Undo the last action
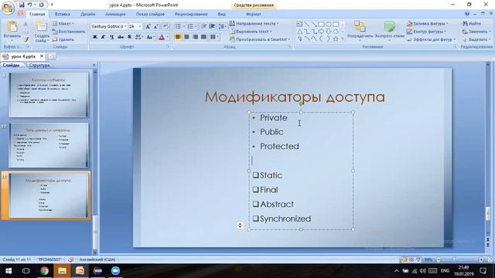Viewport: 495px width, 278px height. point(29,5)
